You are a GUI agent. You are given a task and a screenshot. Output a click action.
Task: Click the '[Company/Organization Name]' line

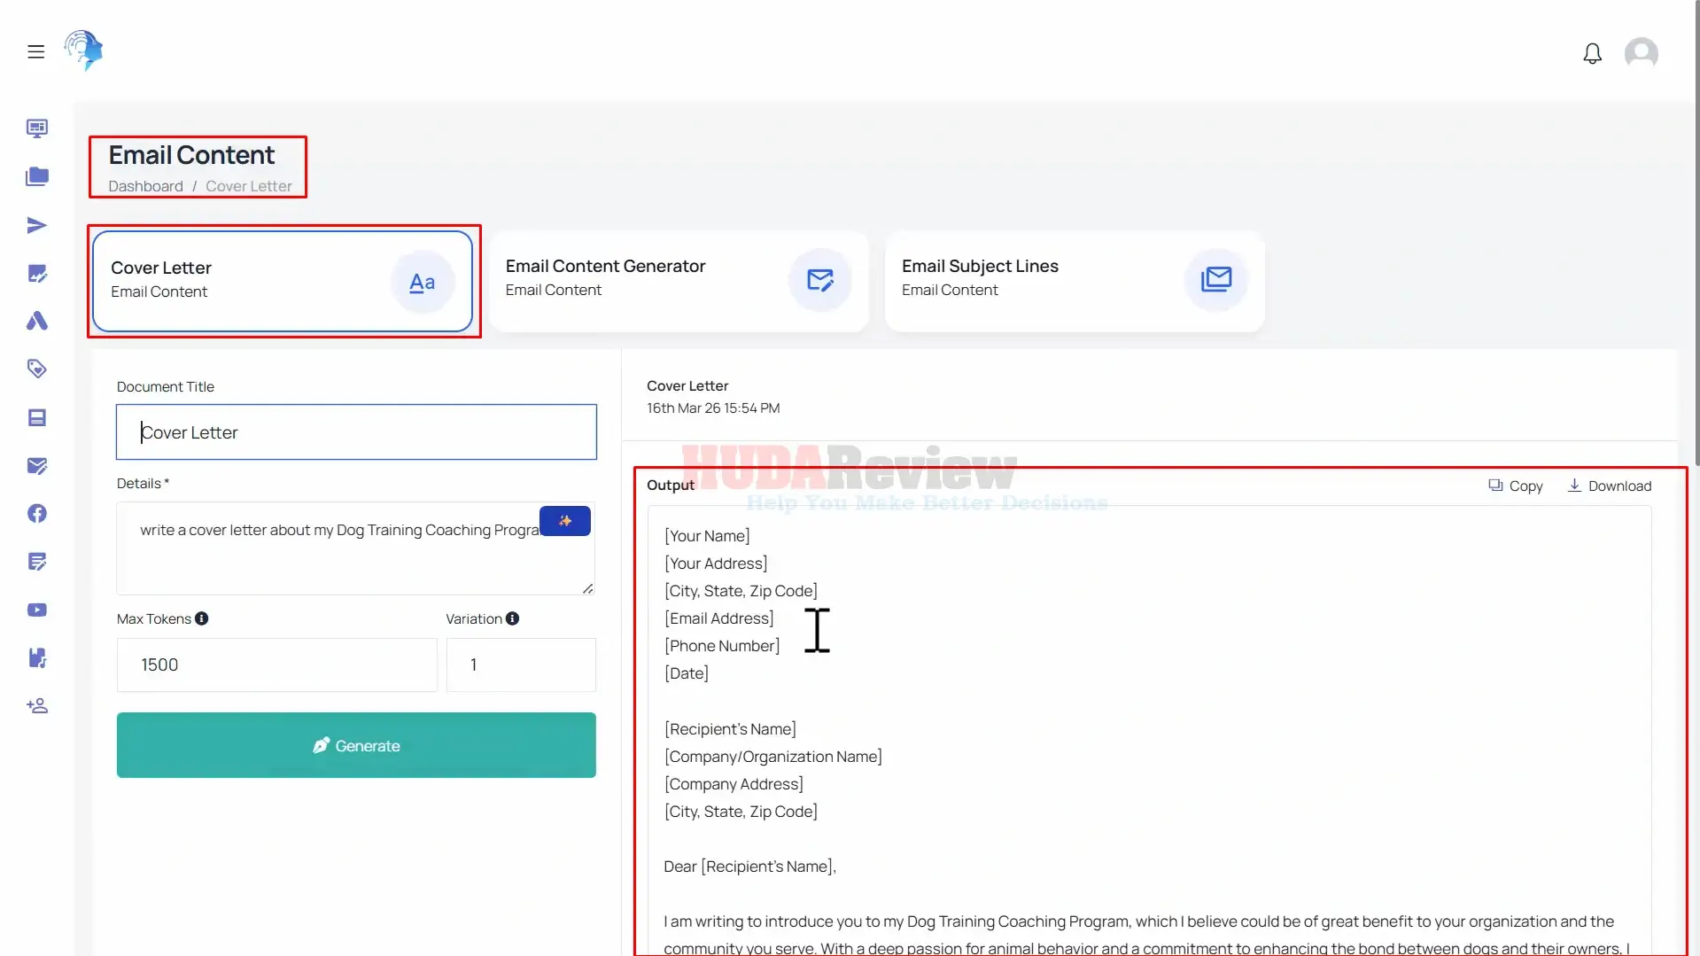(772, 757)
